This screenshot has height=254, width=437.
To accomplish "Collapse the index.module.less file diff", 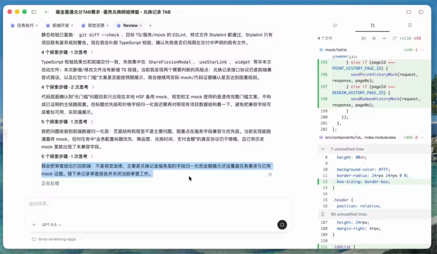I will (422, 138).
